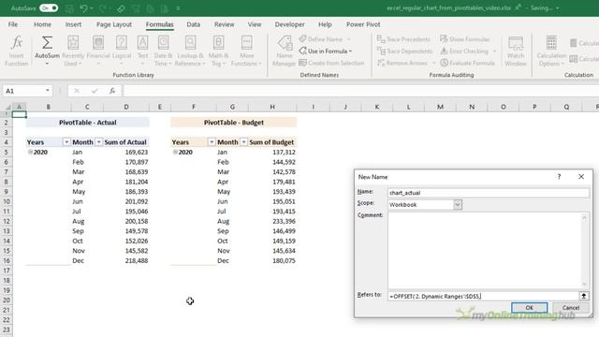The image size is (599, 337).
Task: Open Years filter in Budget PivotTable
Action: click(212, 142)
